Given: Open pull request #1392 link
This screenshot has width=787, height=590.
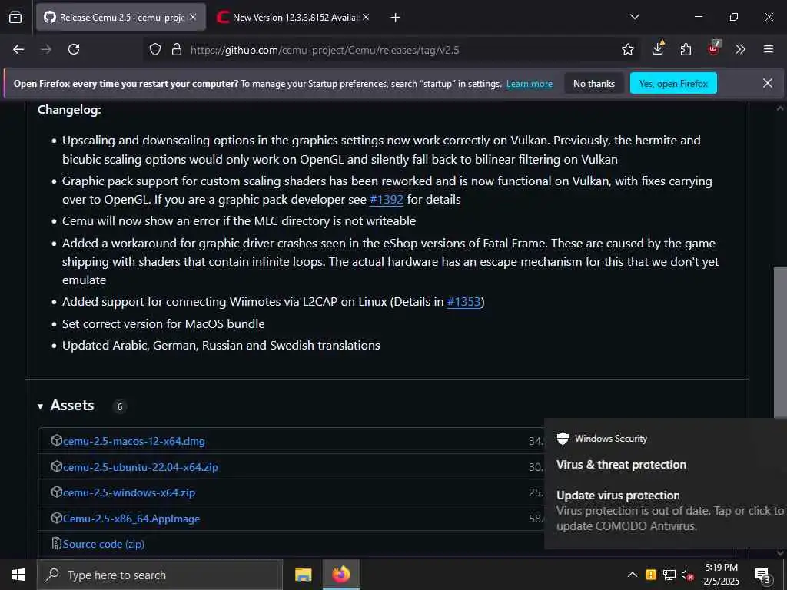Looking at the screenshot, I should pyautogui.click(x=387, y=200).
